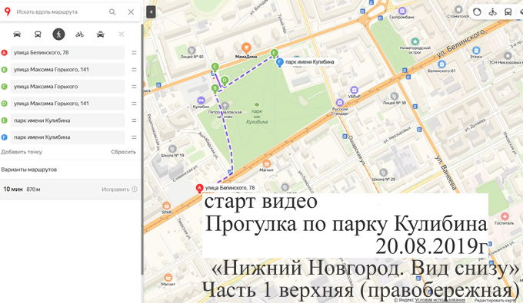Select the 10 мин 870 м route variant
The height and width of the screenshot is (303, 523).
[x=70, y=189]
